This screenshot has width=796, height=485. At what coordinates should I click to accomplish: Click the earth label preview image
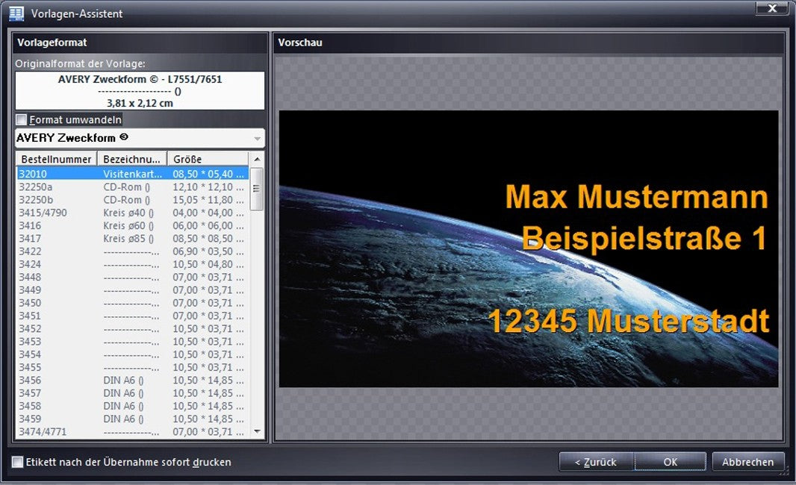[x=529, y=248]
